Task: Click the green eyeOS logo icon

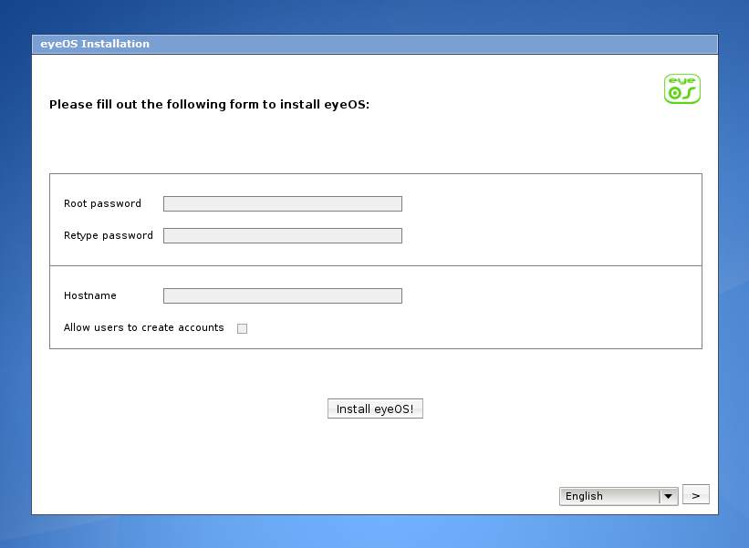Action: [x=682, y=88]
